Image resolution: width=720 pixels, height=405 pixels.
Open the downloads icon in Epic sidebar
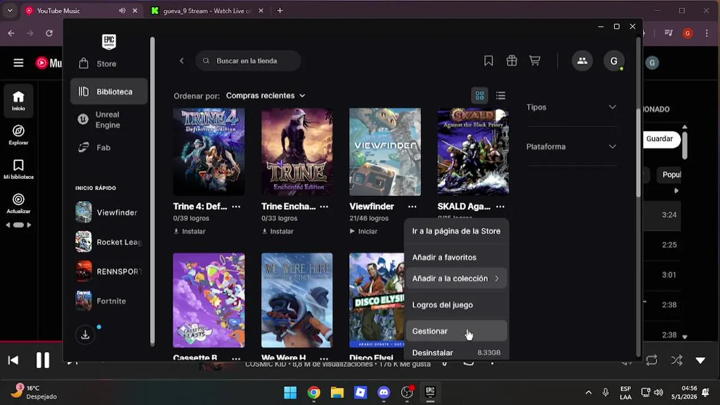click(x=85, y=335)
